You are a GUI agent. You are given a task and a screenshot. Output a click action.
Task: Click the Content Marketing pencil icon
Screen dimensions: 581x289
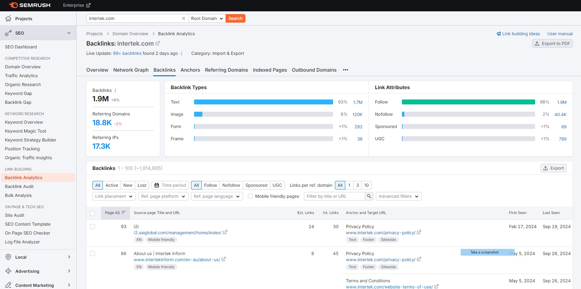[8, 285]
